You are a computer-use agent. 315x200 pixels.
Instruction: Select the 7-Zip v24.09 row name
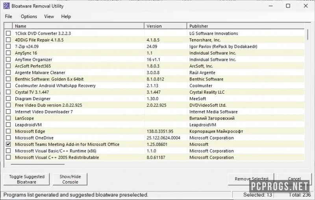(x=27, y=46)
